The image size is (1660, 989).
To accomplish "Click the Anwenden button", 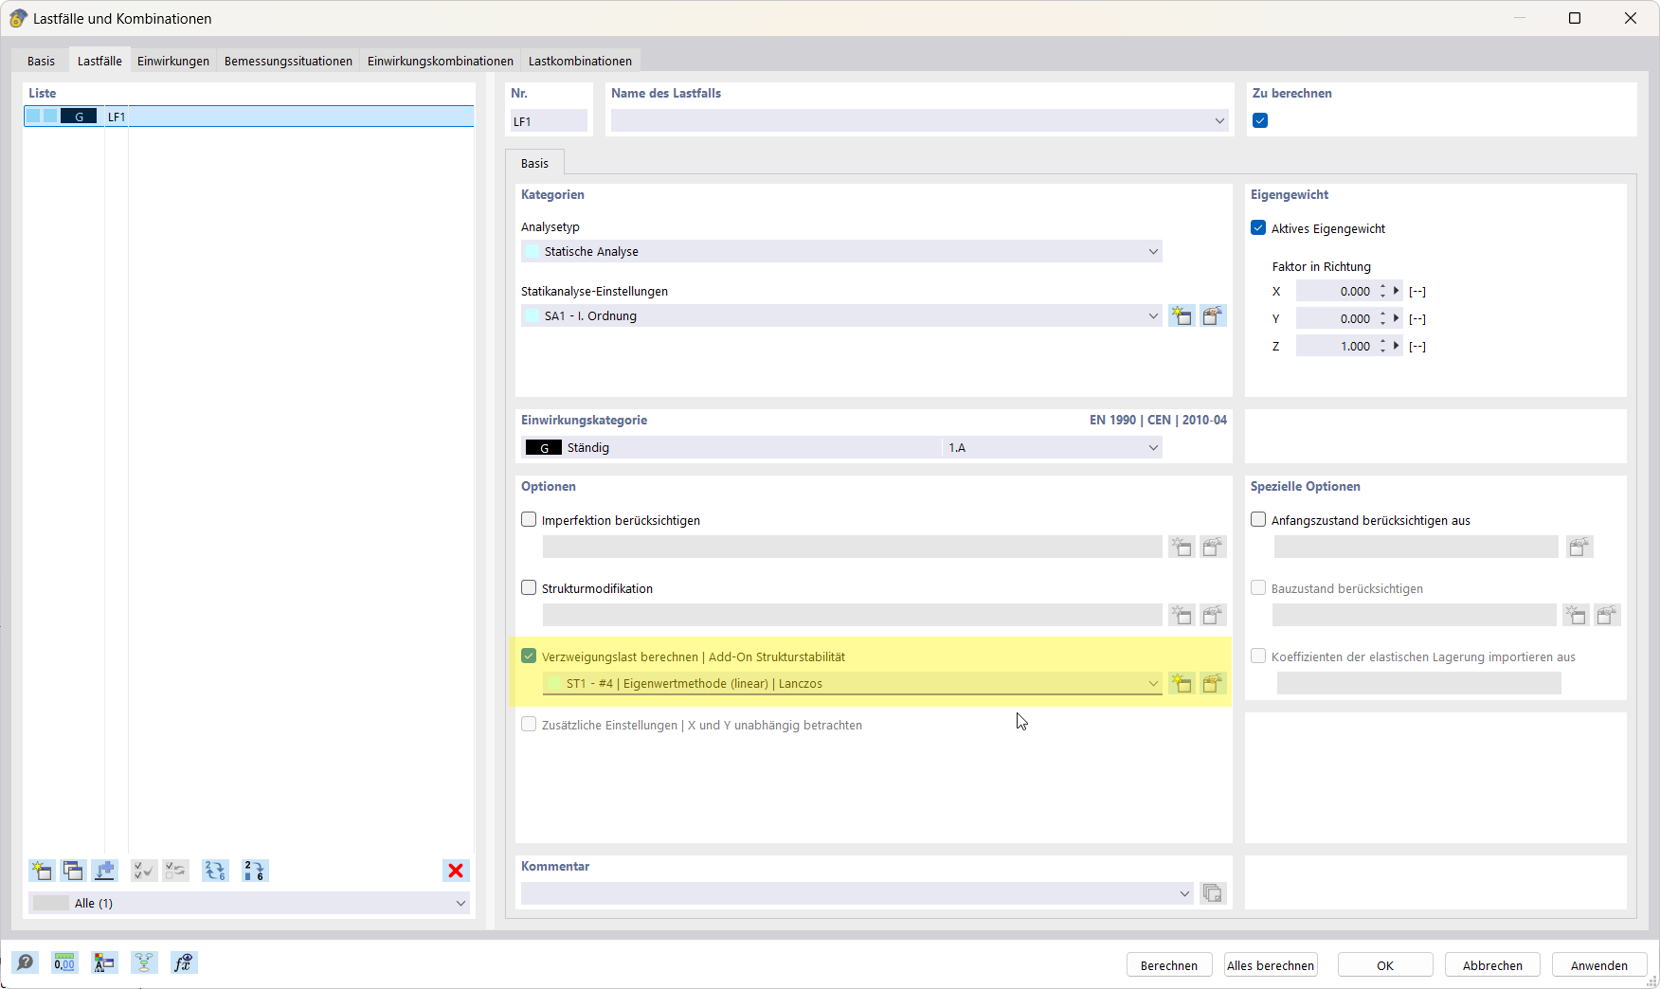I will [1599, 965].
